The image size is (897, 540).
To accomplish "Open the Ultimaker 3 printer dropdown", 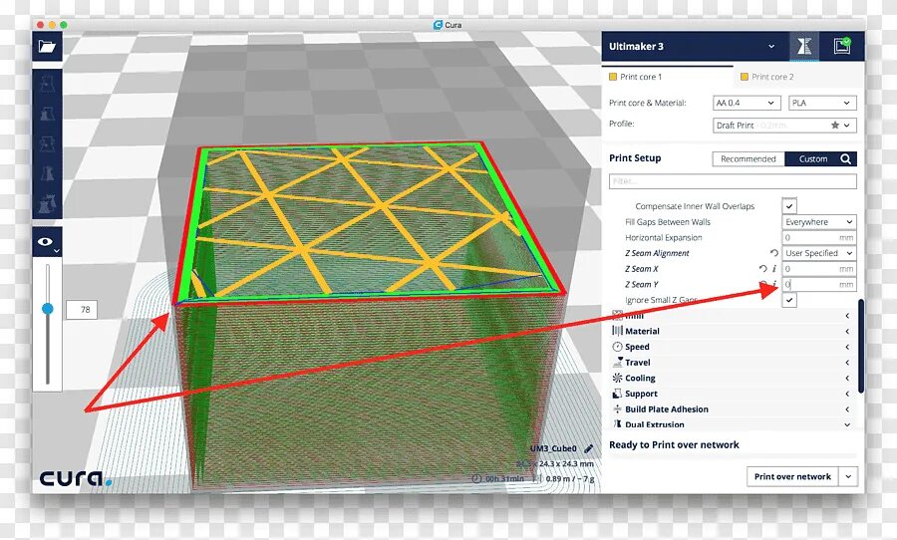I will click(x=692, y=47).
